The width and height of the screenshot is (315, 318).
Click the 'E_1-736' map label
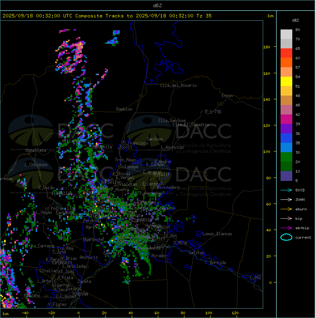click(x=213, y=112)
